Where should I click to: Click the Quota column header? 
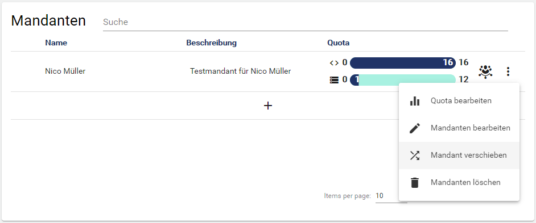point(339,43)
